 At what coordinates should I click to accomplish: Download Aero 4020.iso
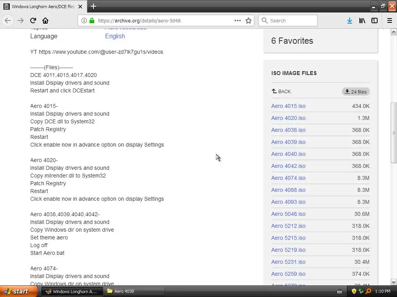pos(288,118)
